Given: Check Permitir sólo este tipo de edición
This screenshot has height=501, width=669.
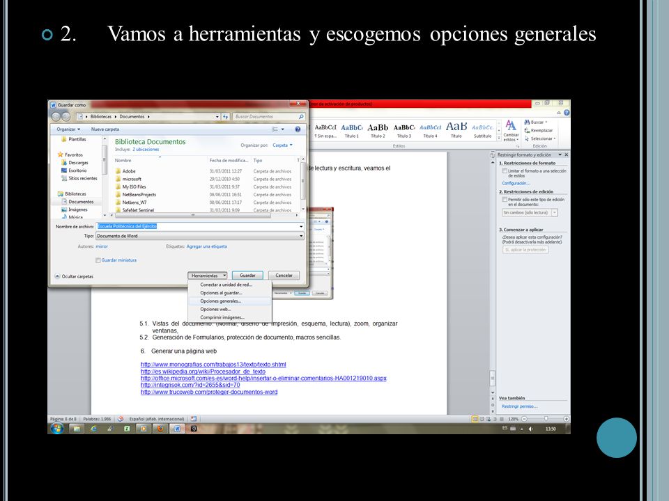Looking at the screenshot, I should [x=505, y=200].
